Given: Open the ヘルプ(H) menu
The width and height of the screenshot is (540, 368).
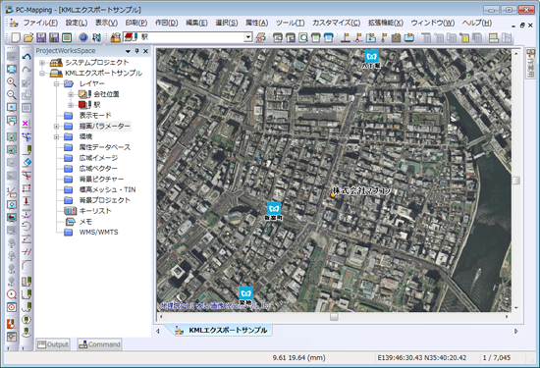Looking at the screenshot, I should coord(477,23).
